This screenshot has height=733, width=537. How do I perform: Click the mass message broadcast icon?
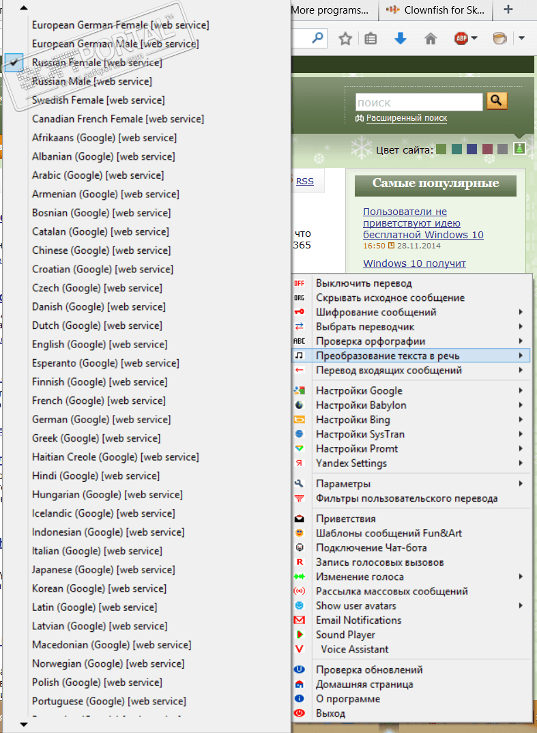[x=299, y=591]
